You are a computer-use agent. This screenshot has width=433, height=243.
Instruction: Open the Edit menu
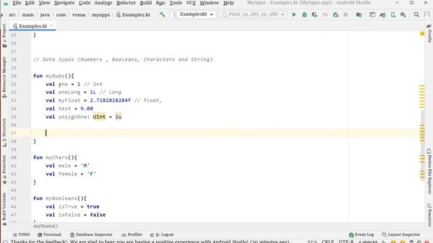(x=30, y=3)
